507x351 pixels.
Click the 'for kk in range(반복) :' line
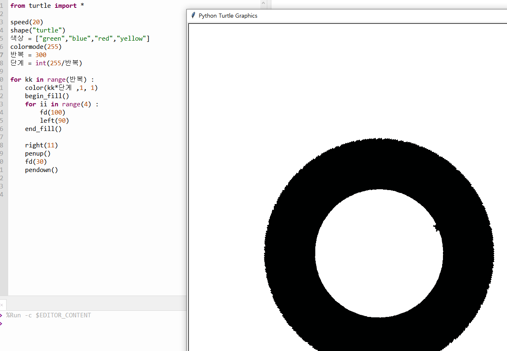52,80
